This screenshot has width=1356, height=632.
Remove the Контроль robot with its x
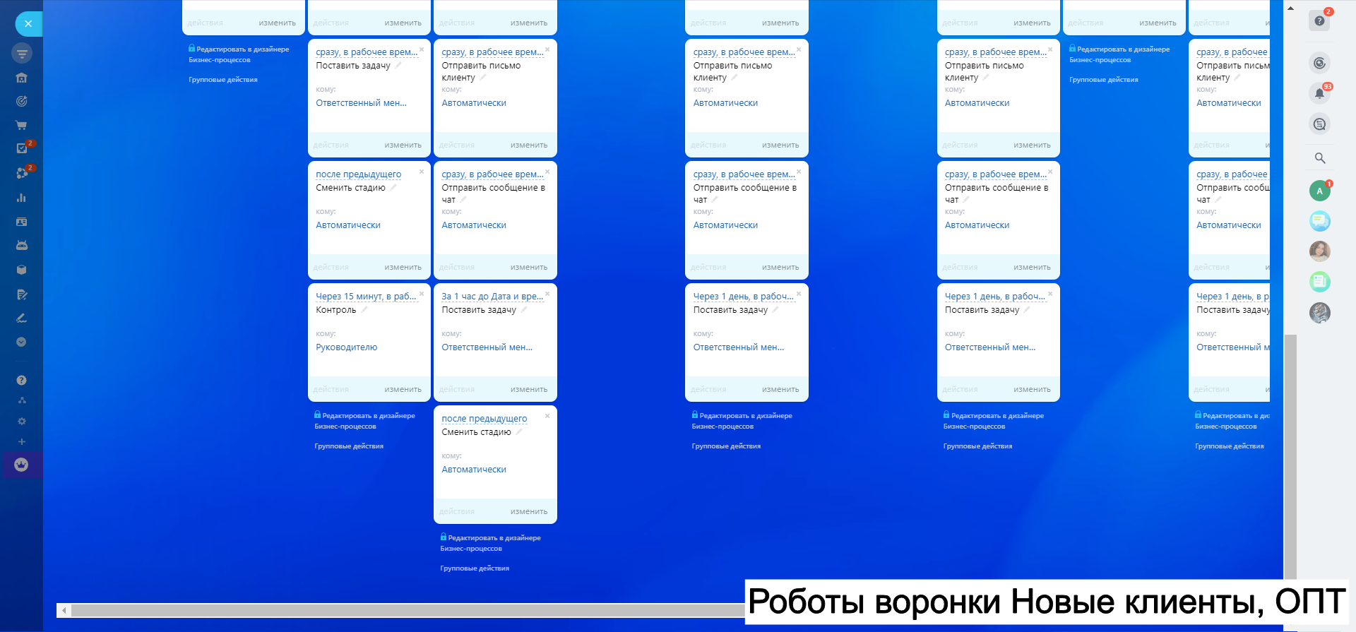point(422,294)
